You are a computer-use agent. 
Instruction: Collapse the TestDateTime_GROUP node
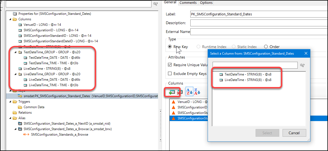[x=16, y=52]
